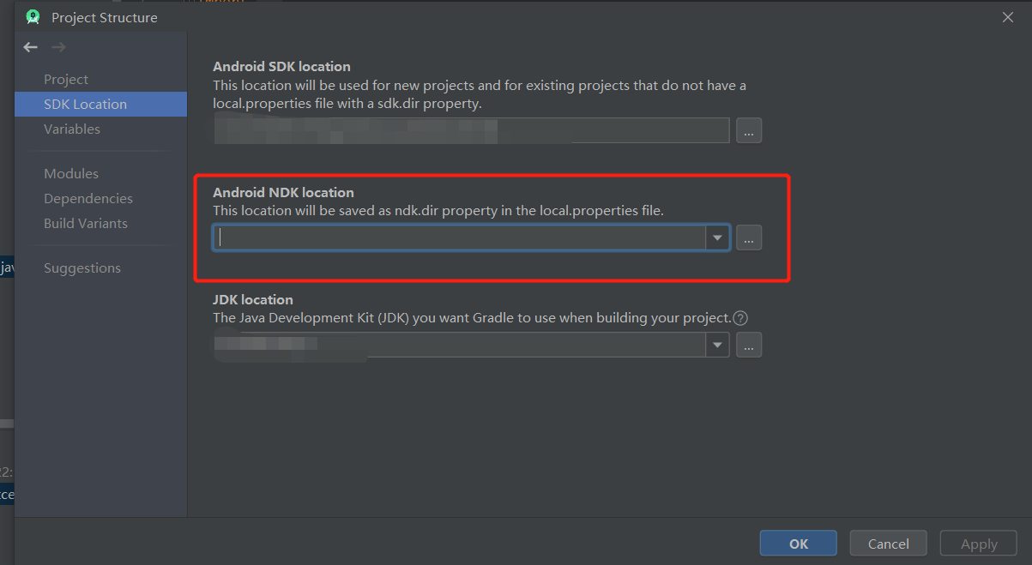Click the Android Studio logo in title bar
Viewport: 1032px width, 565px height.
33,17
